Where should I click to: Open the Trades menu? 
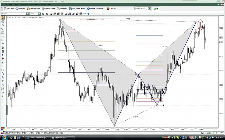(16, 4)
